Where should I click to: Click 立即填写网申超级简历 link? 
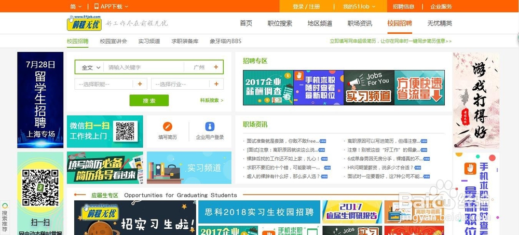(x=391, y=41)
